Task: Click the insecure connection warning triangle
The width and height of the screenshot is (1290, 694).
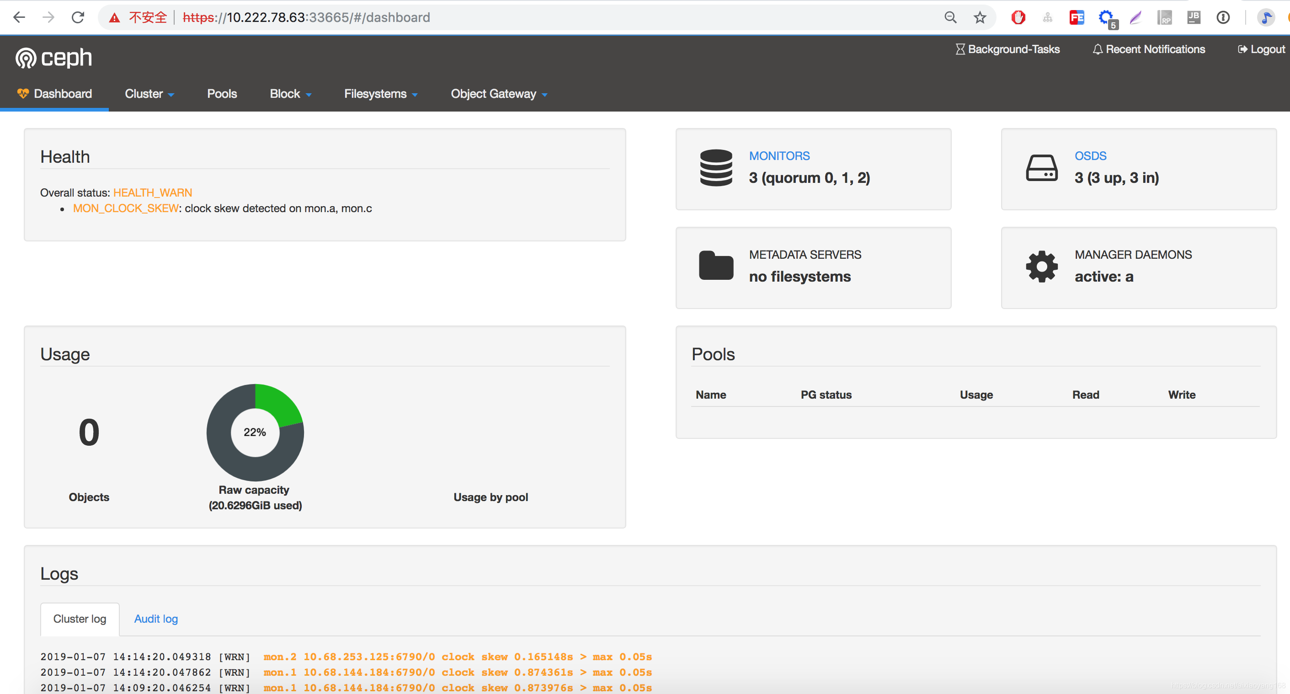Action: click(x=115, y=18)
